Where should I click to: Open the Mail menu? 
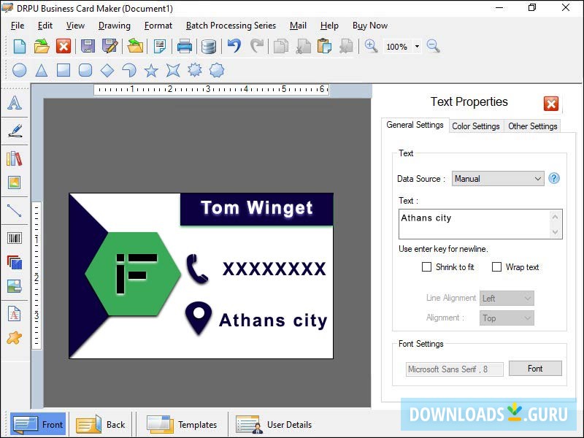click(298, 26)
